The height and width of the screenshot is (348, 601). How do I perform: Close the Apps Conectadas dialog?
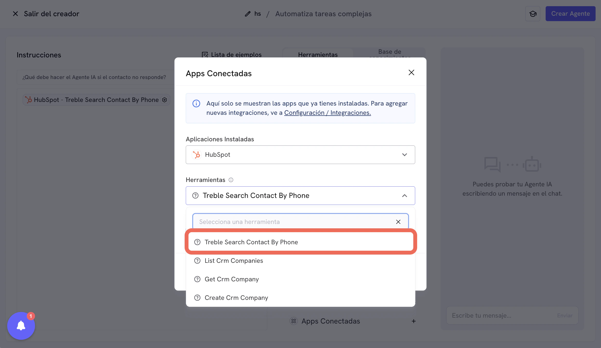(411, 73)
